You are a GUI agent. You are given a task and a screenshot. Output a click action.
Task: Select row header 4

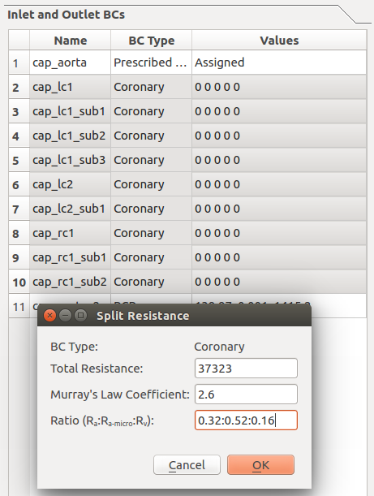[x=19, y=136]
